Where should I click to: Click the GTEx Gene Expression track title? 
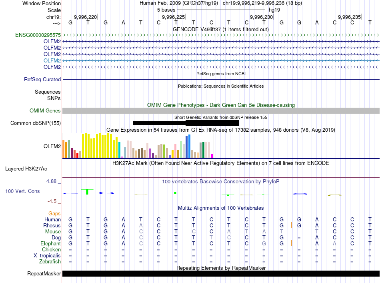point(221,130)
